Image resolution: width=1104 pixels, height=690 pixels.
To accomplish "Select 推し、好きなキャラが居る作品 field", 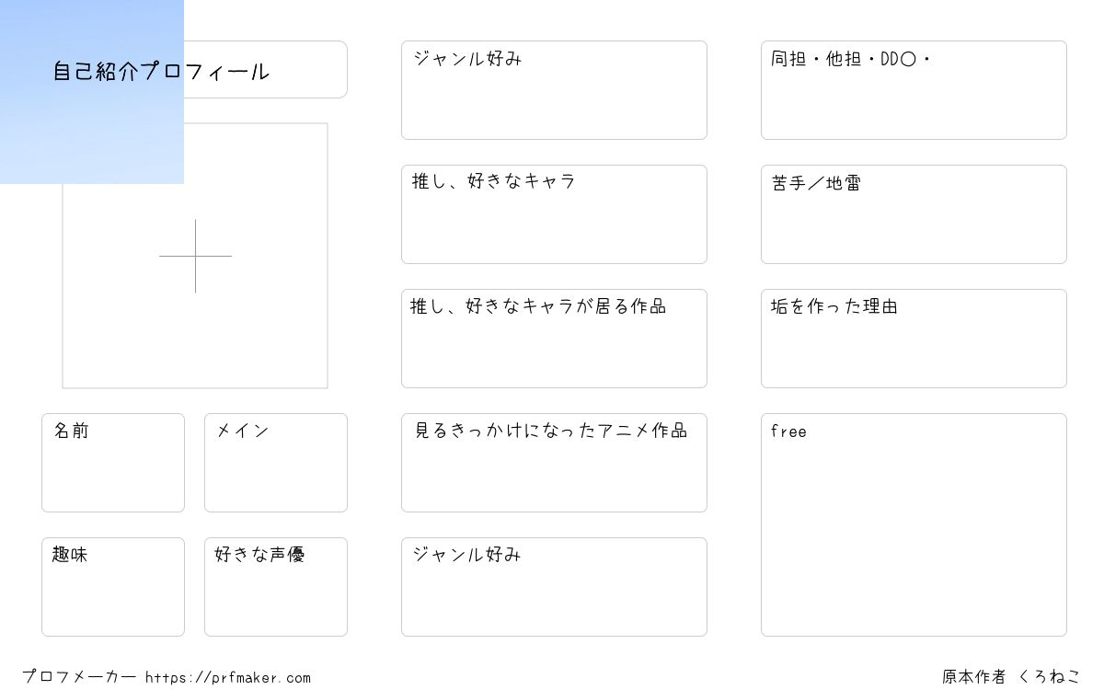I will 554,339.
